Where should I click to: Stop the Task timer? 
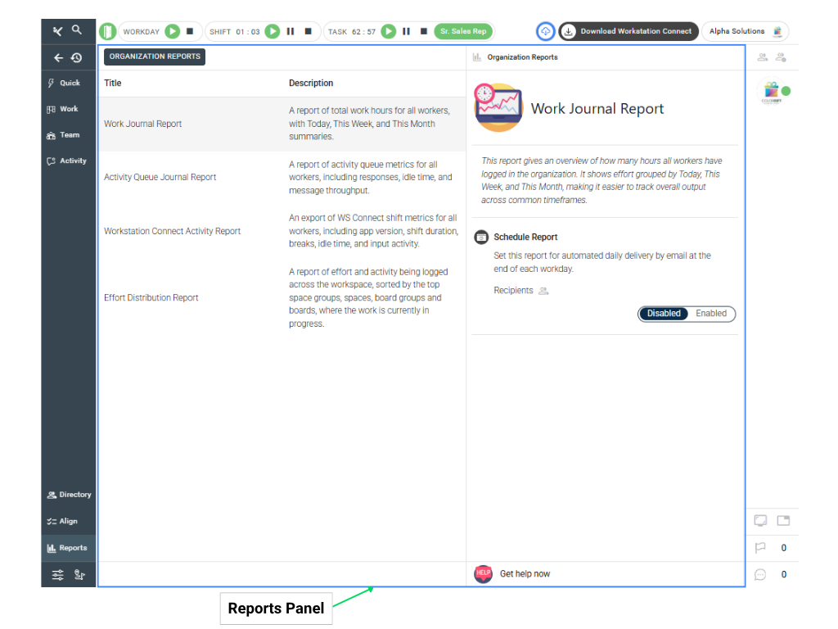(x=424, y=31)
